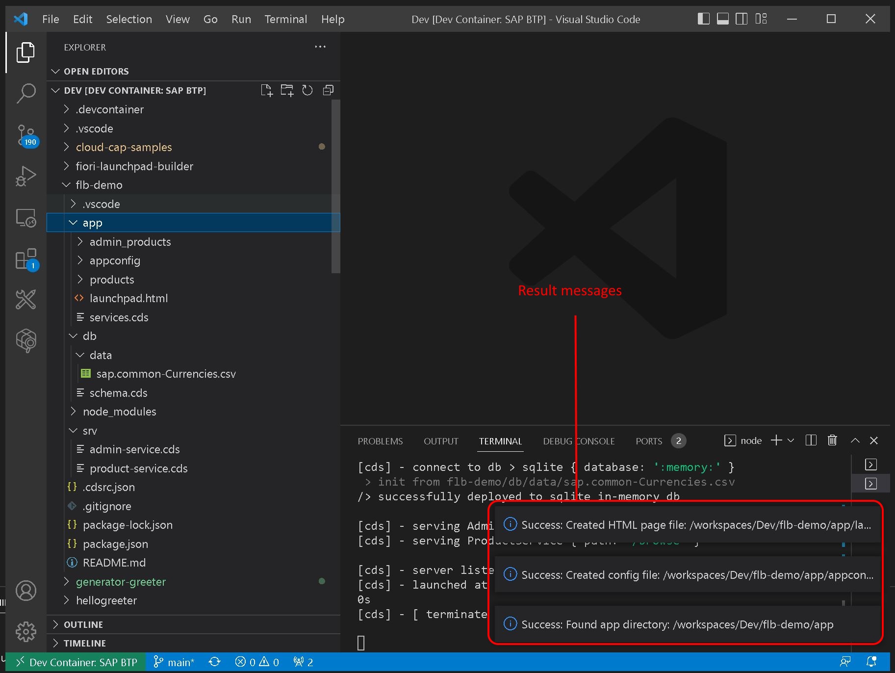This screenshot has height=673, width=895.
Task: Expand the OUTLINE section
Action: coord(194,624)
